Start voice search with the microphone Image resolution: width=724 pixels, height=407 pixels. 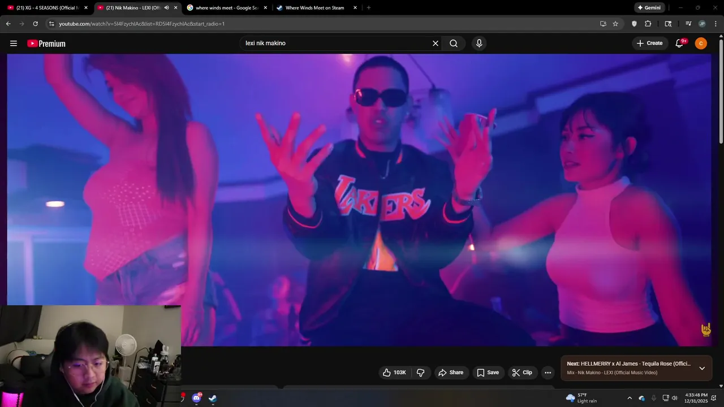(x=479, y=44)
